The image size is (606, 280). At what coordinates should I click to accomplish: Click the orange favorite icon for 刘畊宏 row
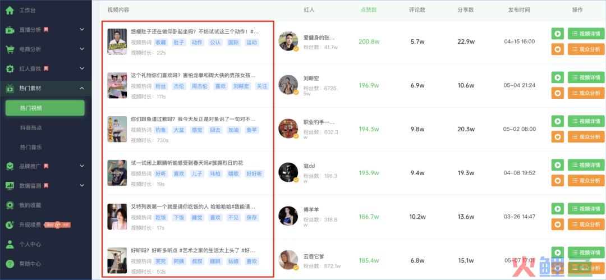557,93
